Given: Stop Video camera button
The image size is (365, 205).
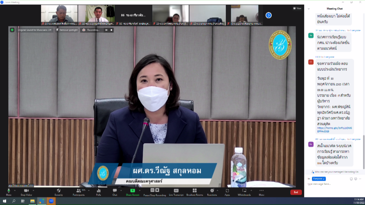Looking at the screenshot, I should (26, 192).
